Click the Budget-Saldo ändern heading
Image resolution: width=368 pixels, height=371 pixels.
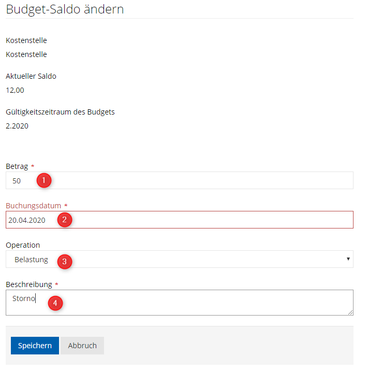(65, 9)
